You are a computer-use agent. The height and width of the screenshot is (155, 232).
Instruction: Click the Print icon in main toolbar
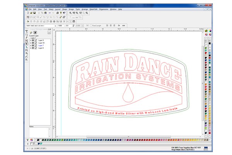click(57, 13)
